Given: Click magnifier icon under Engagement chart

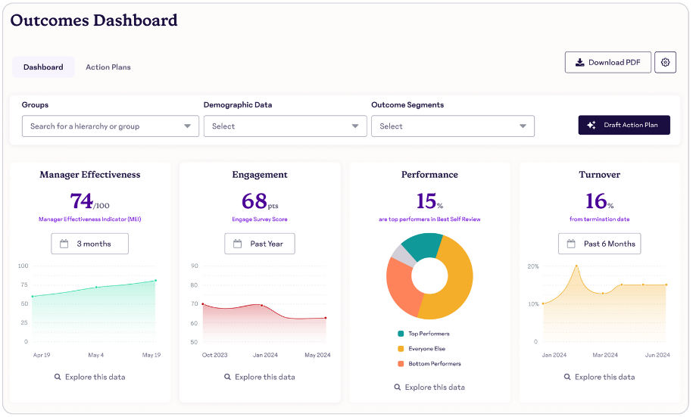Looking at the screenshot, I should [x=227, y=377].
